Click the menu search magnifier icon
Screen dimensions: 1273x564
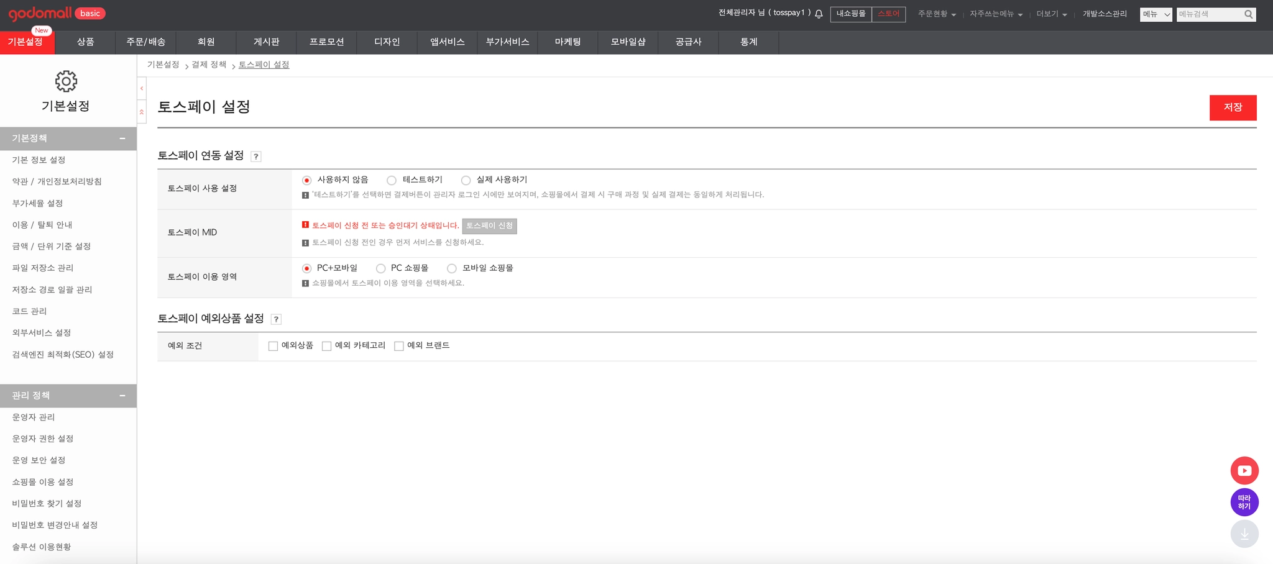(x=1248, y=14)
